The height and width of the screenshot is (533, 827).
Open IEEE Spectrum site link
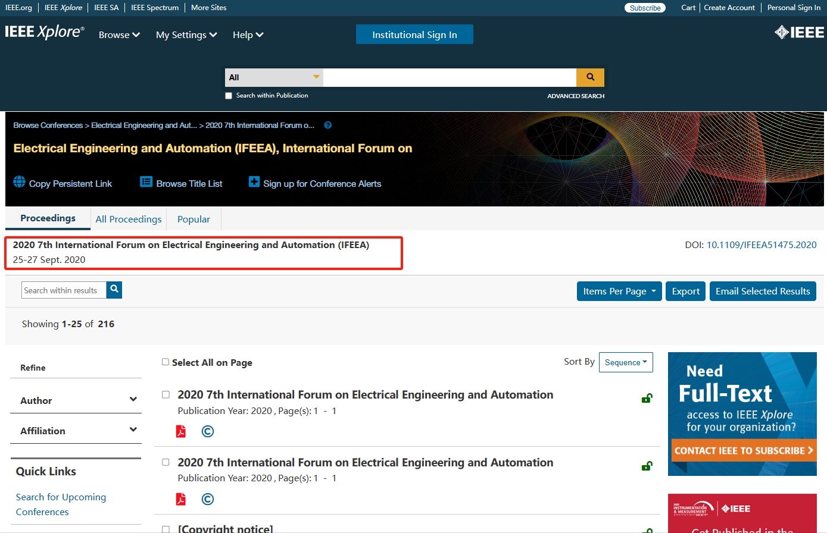pos(155,8)
